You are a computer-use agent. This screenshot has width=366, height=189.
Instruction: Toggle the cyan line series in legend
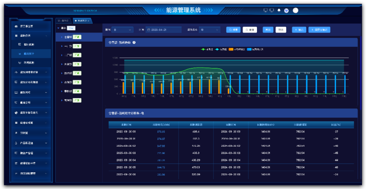pyautogui.click(x=220, y=49)
